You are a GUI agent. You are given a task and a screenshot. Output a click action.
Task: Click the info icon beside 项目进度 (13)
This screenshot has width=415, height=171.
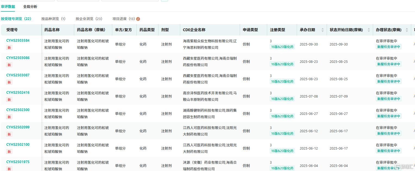point(138,19)
